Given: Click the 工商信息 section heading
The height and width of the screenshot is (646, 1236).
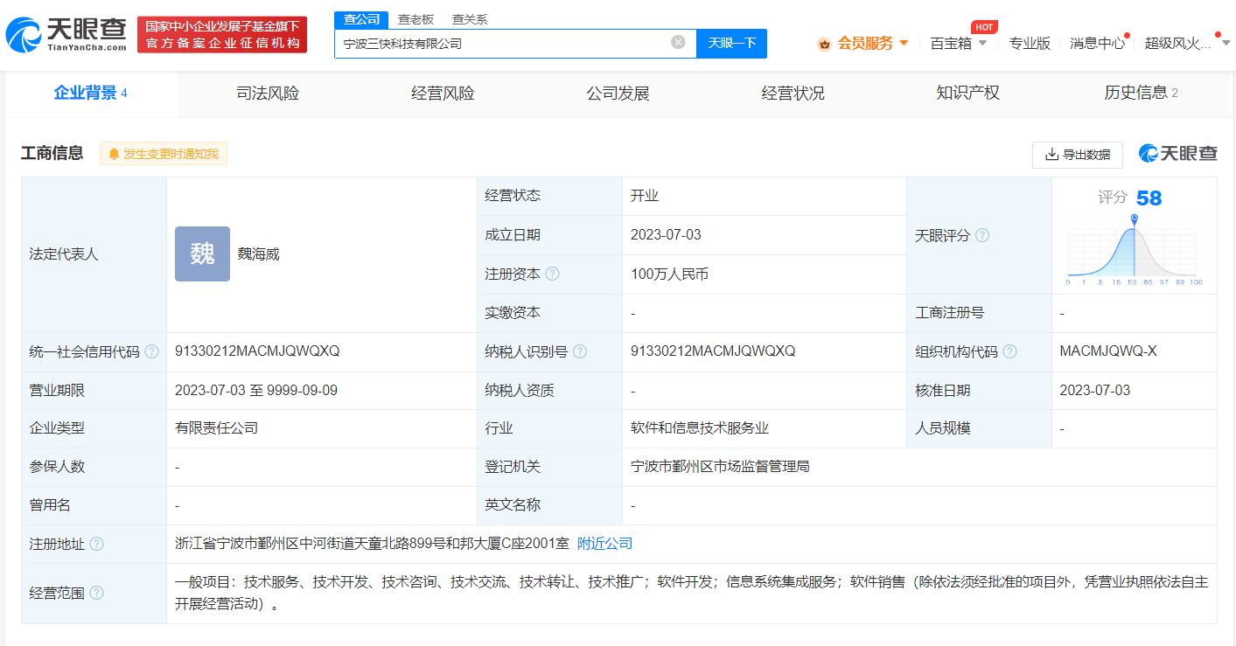Looking at the screenshot, I should tap(52, 154).
